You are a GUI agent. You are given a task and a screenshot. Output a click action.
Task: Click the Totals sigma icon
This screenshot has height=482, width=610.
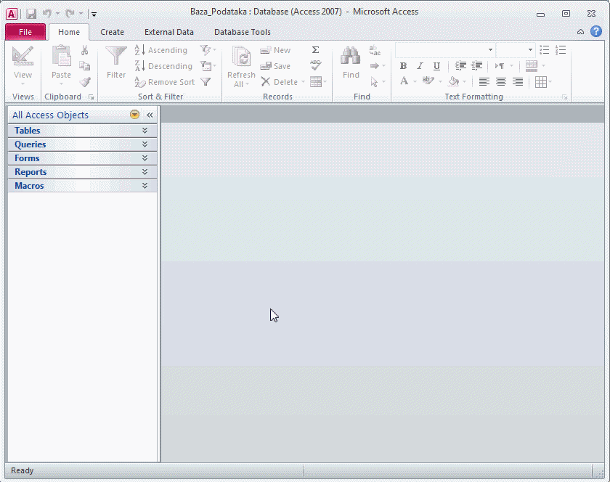point(315,50)
